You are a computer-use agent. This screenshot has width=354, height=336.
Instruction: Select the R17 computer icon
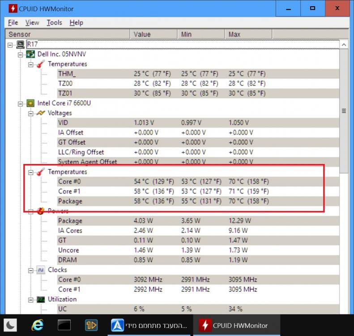[20, 44]
